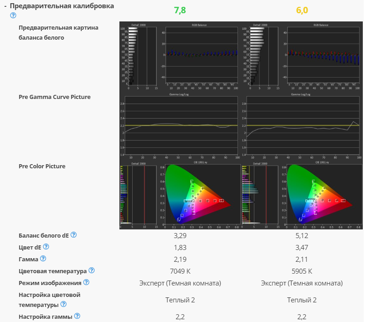Open help icon beside Режим изображения
This screenshot has width=371, height=322.
(x=87, y=282)
